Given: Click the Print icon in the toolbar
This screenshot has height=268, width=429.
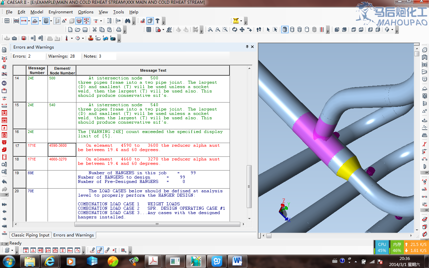Looking at the screenshot, I should (x=118, y=29).
